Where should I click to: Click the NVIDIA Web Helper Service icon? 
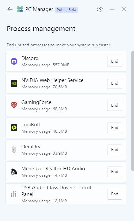(x=14, y=83)
